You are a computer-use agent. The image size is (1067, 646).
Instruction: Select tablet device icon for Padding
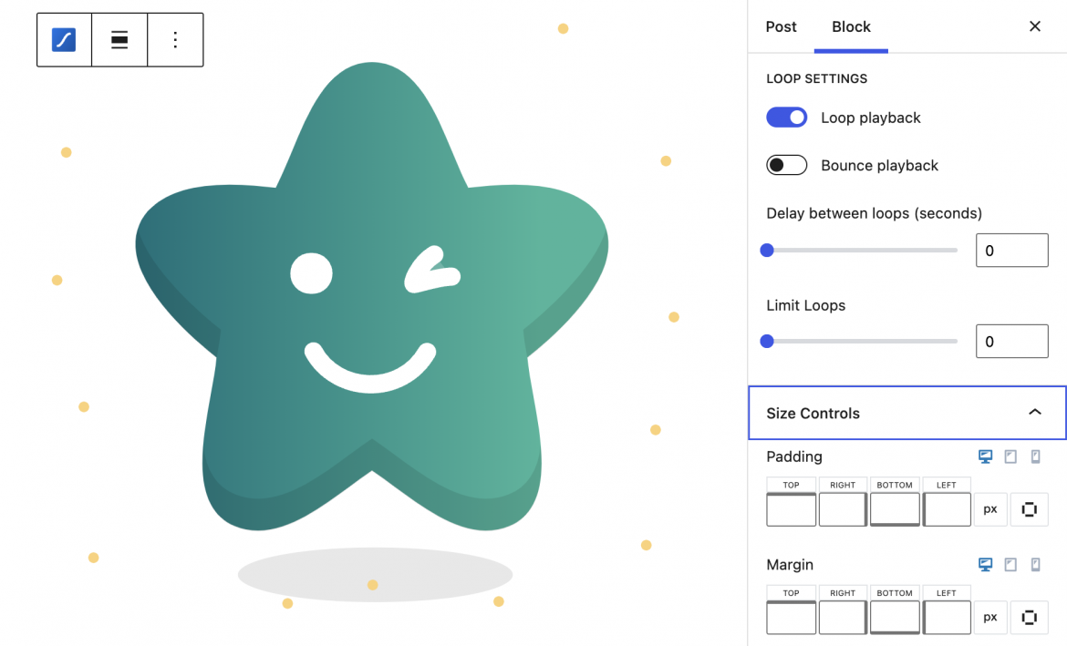pyautogui.click(x=1010, y=456)
